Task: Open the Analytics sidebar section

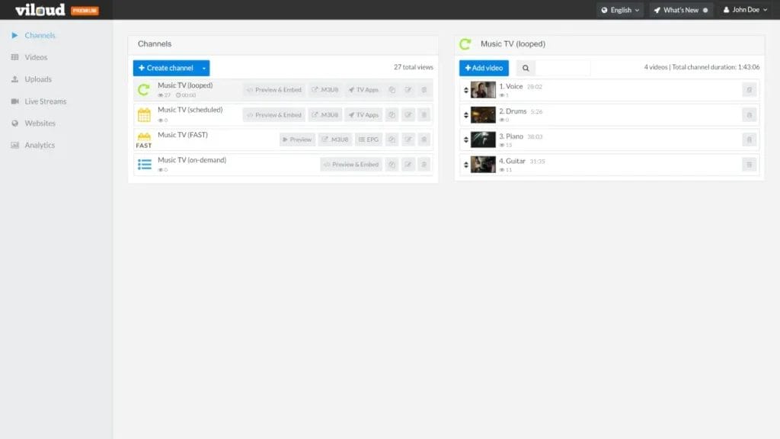Action: point(40,145)
